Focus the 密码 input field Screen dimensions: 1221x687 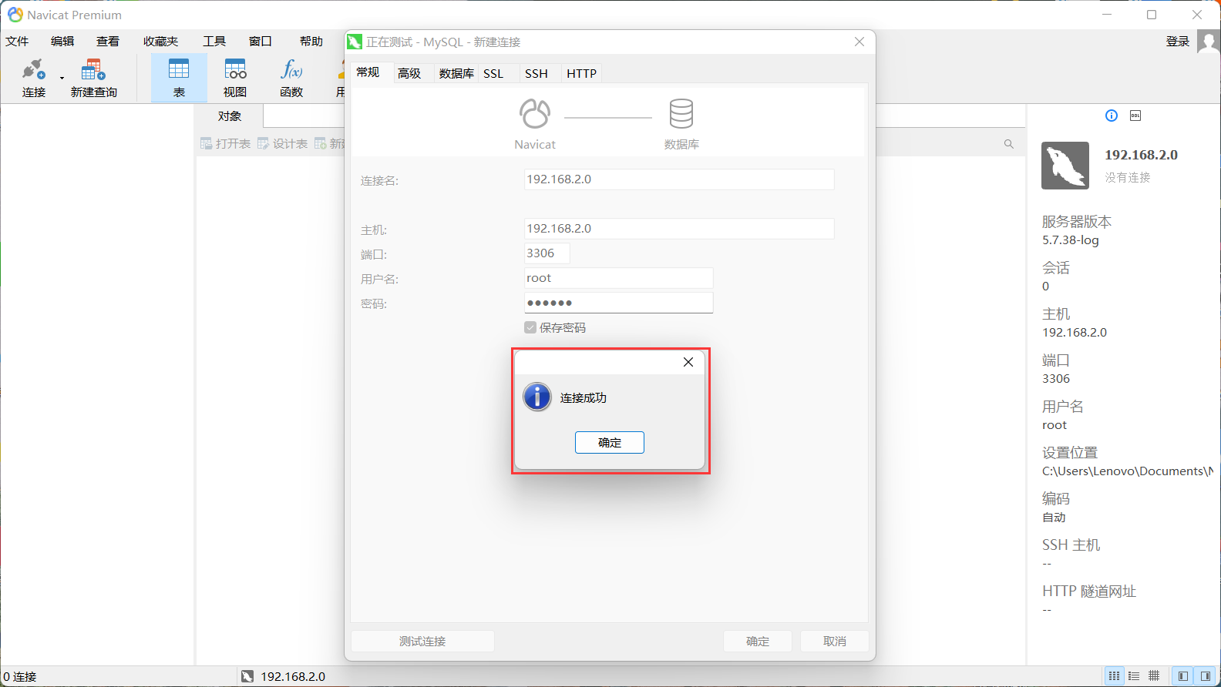point(618,303)
